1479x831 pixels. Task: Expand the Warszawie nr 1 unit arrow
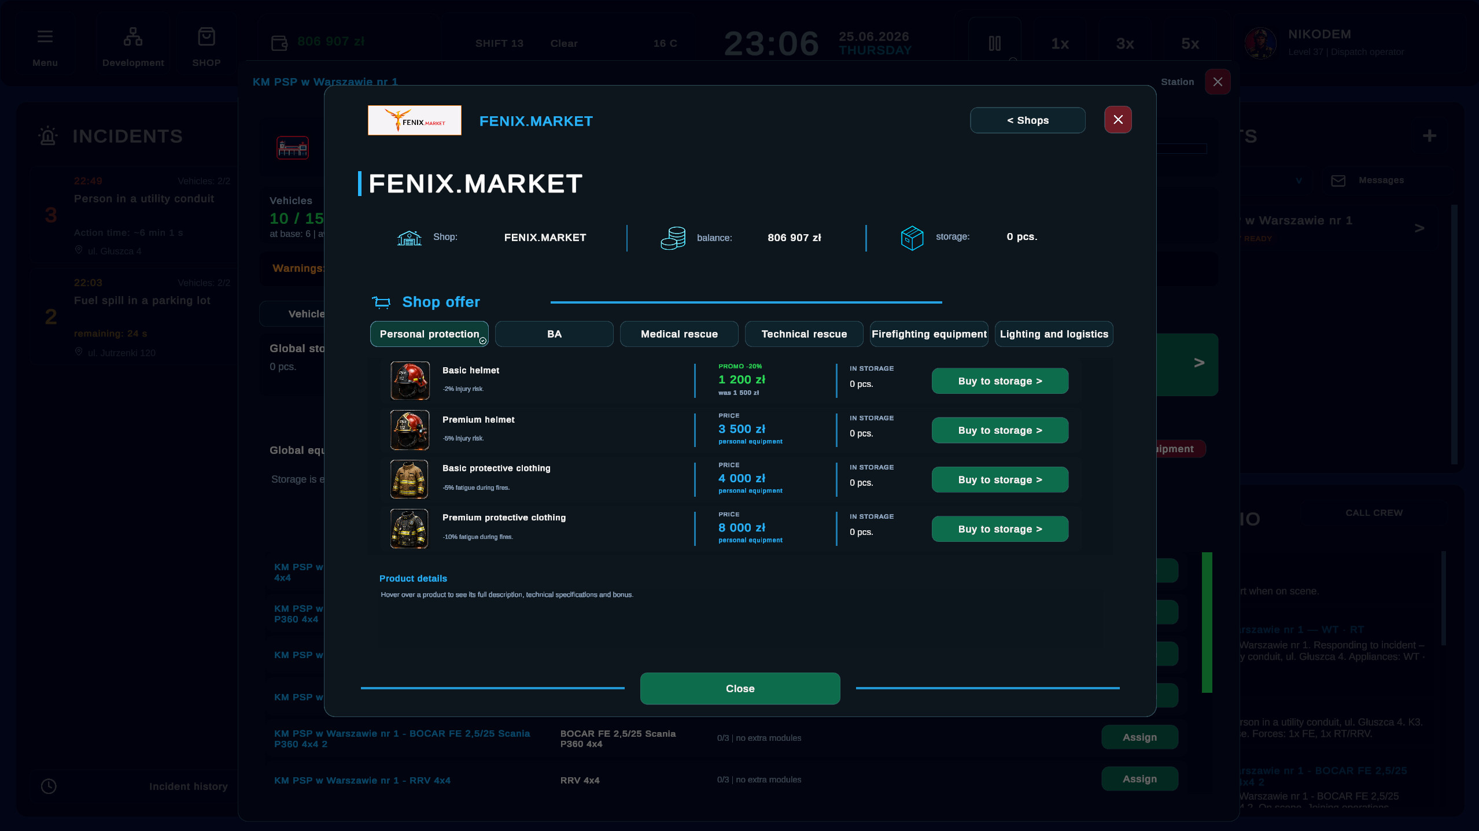(1419, 228)
